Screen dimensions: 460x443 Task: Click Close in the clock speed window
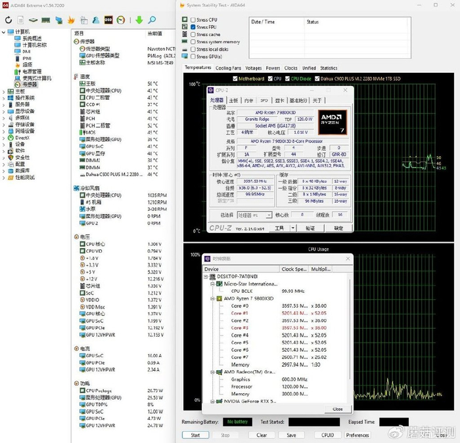[337, 408]
